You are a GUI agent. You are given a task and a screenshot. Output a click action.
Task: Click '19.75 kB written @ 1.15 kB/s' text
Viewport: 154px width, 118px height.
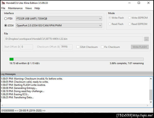25,63
